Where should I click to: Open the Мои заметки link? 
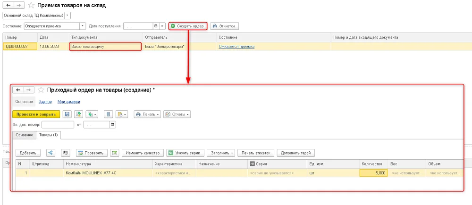pos(68,102)
